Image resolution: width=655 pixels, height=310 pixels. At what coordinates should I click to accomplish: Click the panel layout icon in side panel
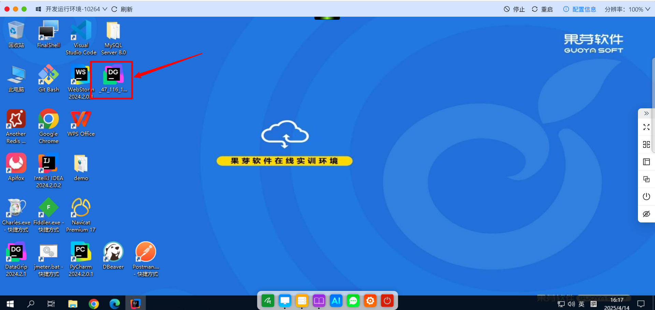coord(646,162)
